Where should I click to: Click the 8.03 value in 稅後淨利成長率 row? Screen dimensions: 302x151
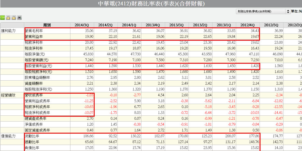point(137,112)
